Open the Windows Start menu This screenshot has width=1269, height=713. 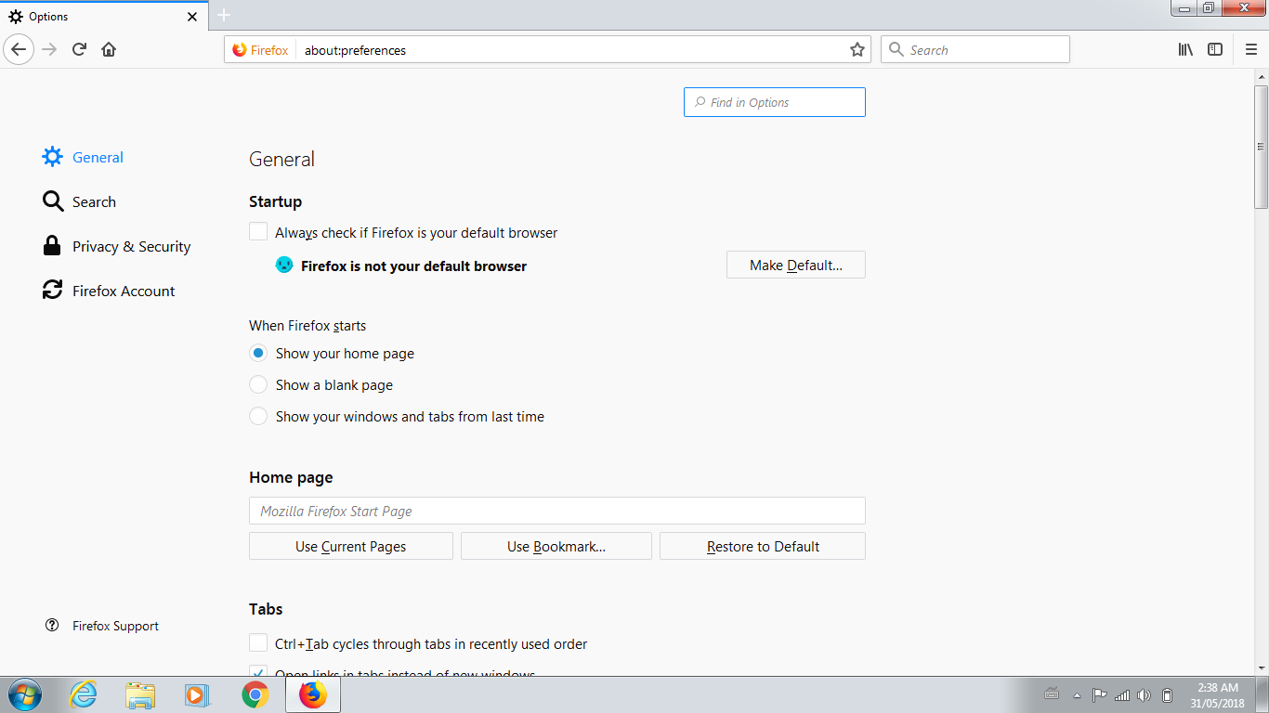24,694
